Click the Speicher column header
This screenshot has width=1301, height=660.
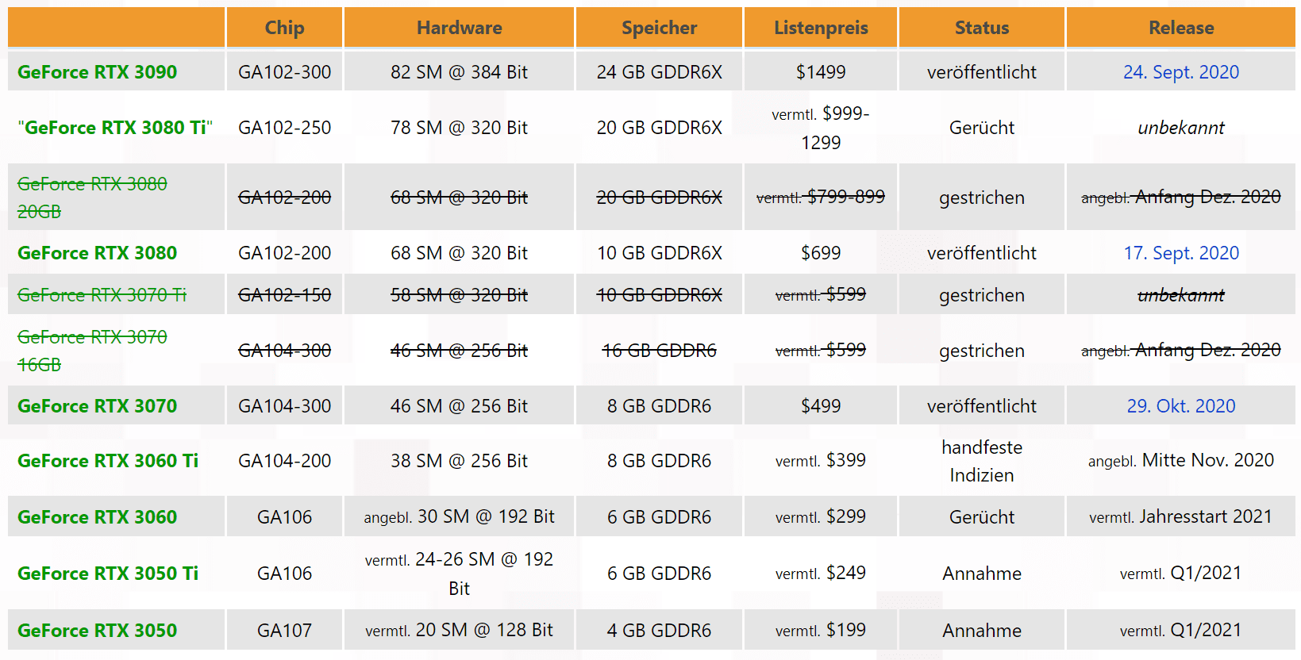[659, 28]
